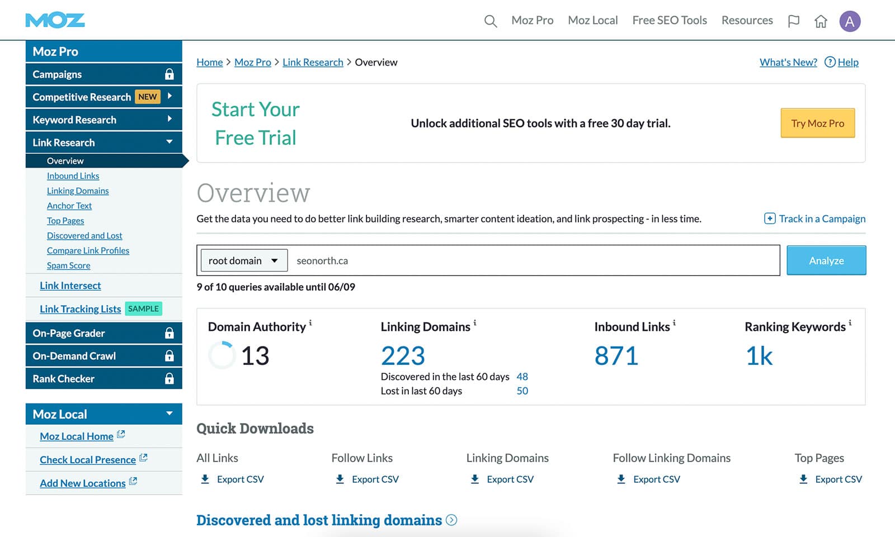Click 50 lost domains count
This screenshot has height=537, width=895.
click(x=522, y=391)
